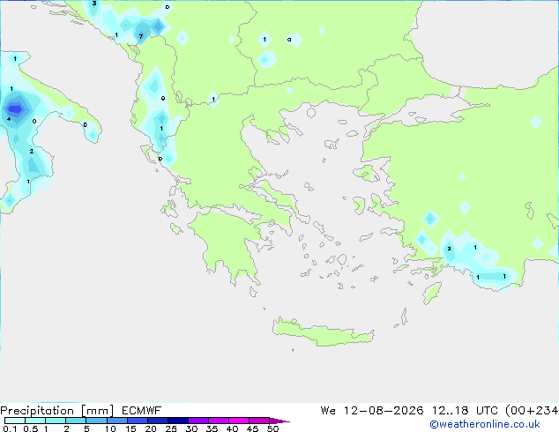The height and width of the screenshot is (432, 559).
Task: Click the palest 0.1 mm legend swatch
Action: pos(15,421)
